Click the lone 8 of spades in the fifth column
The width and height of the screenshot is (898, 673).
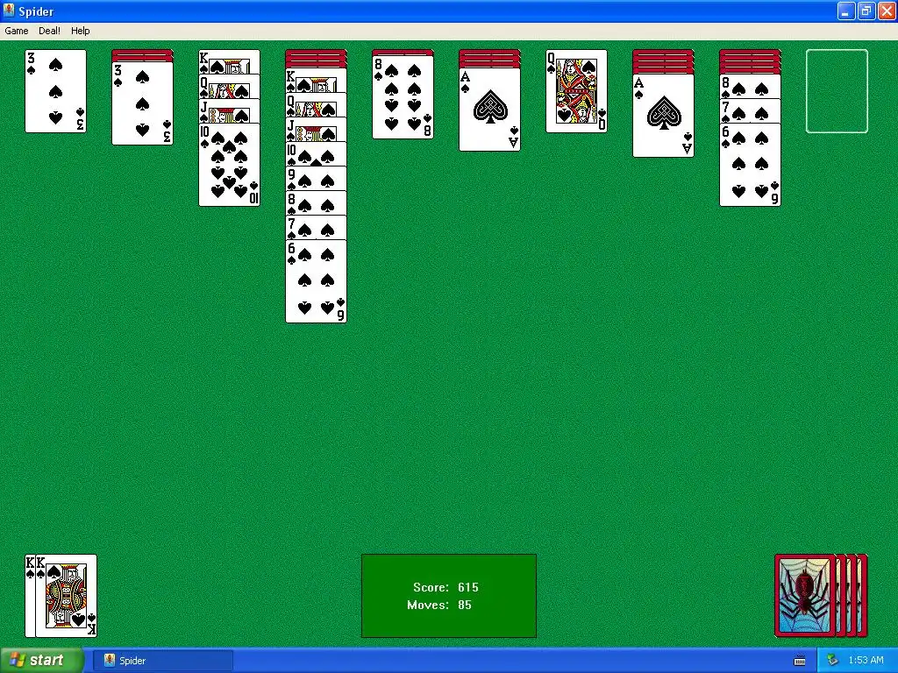pyautogui.click(x=403, y=96)
